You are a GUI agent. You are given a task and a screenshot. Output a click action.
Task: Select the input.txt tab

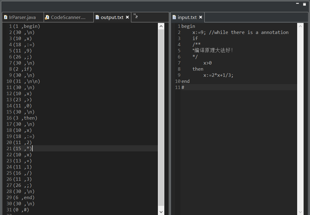click(x=187, y=17)
